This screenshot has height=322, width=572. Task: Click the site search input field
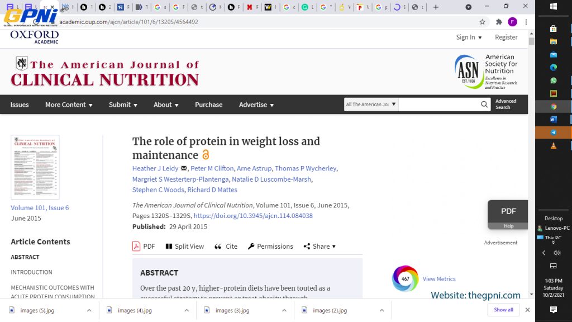point(440,105)
